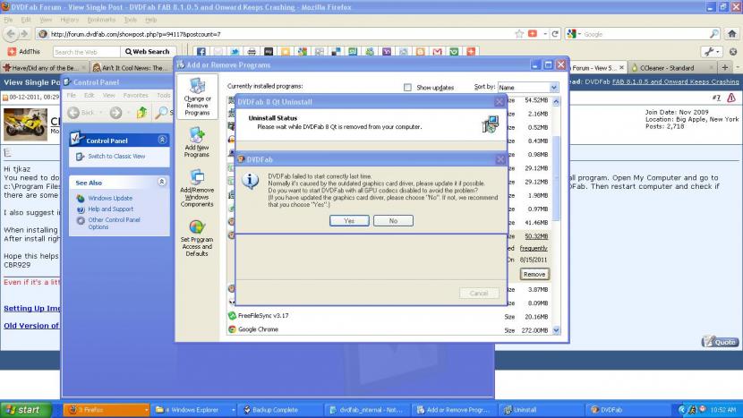The width and height of the screenshot is (743, 418).
Task: Switch to Ain't It Cool News tab
Action: click(x=131, y=68)
